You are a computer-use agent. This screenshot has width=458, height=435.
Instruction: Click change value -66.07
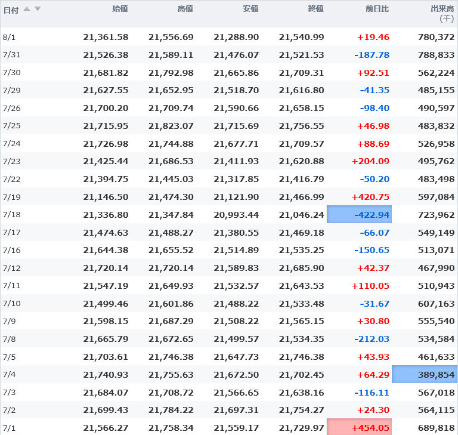375,233
